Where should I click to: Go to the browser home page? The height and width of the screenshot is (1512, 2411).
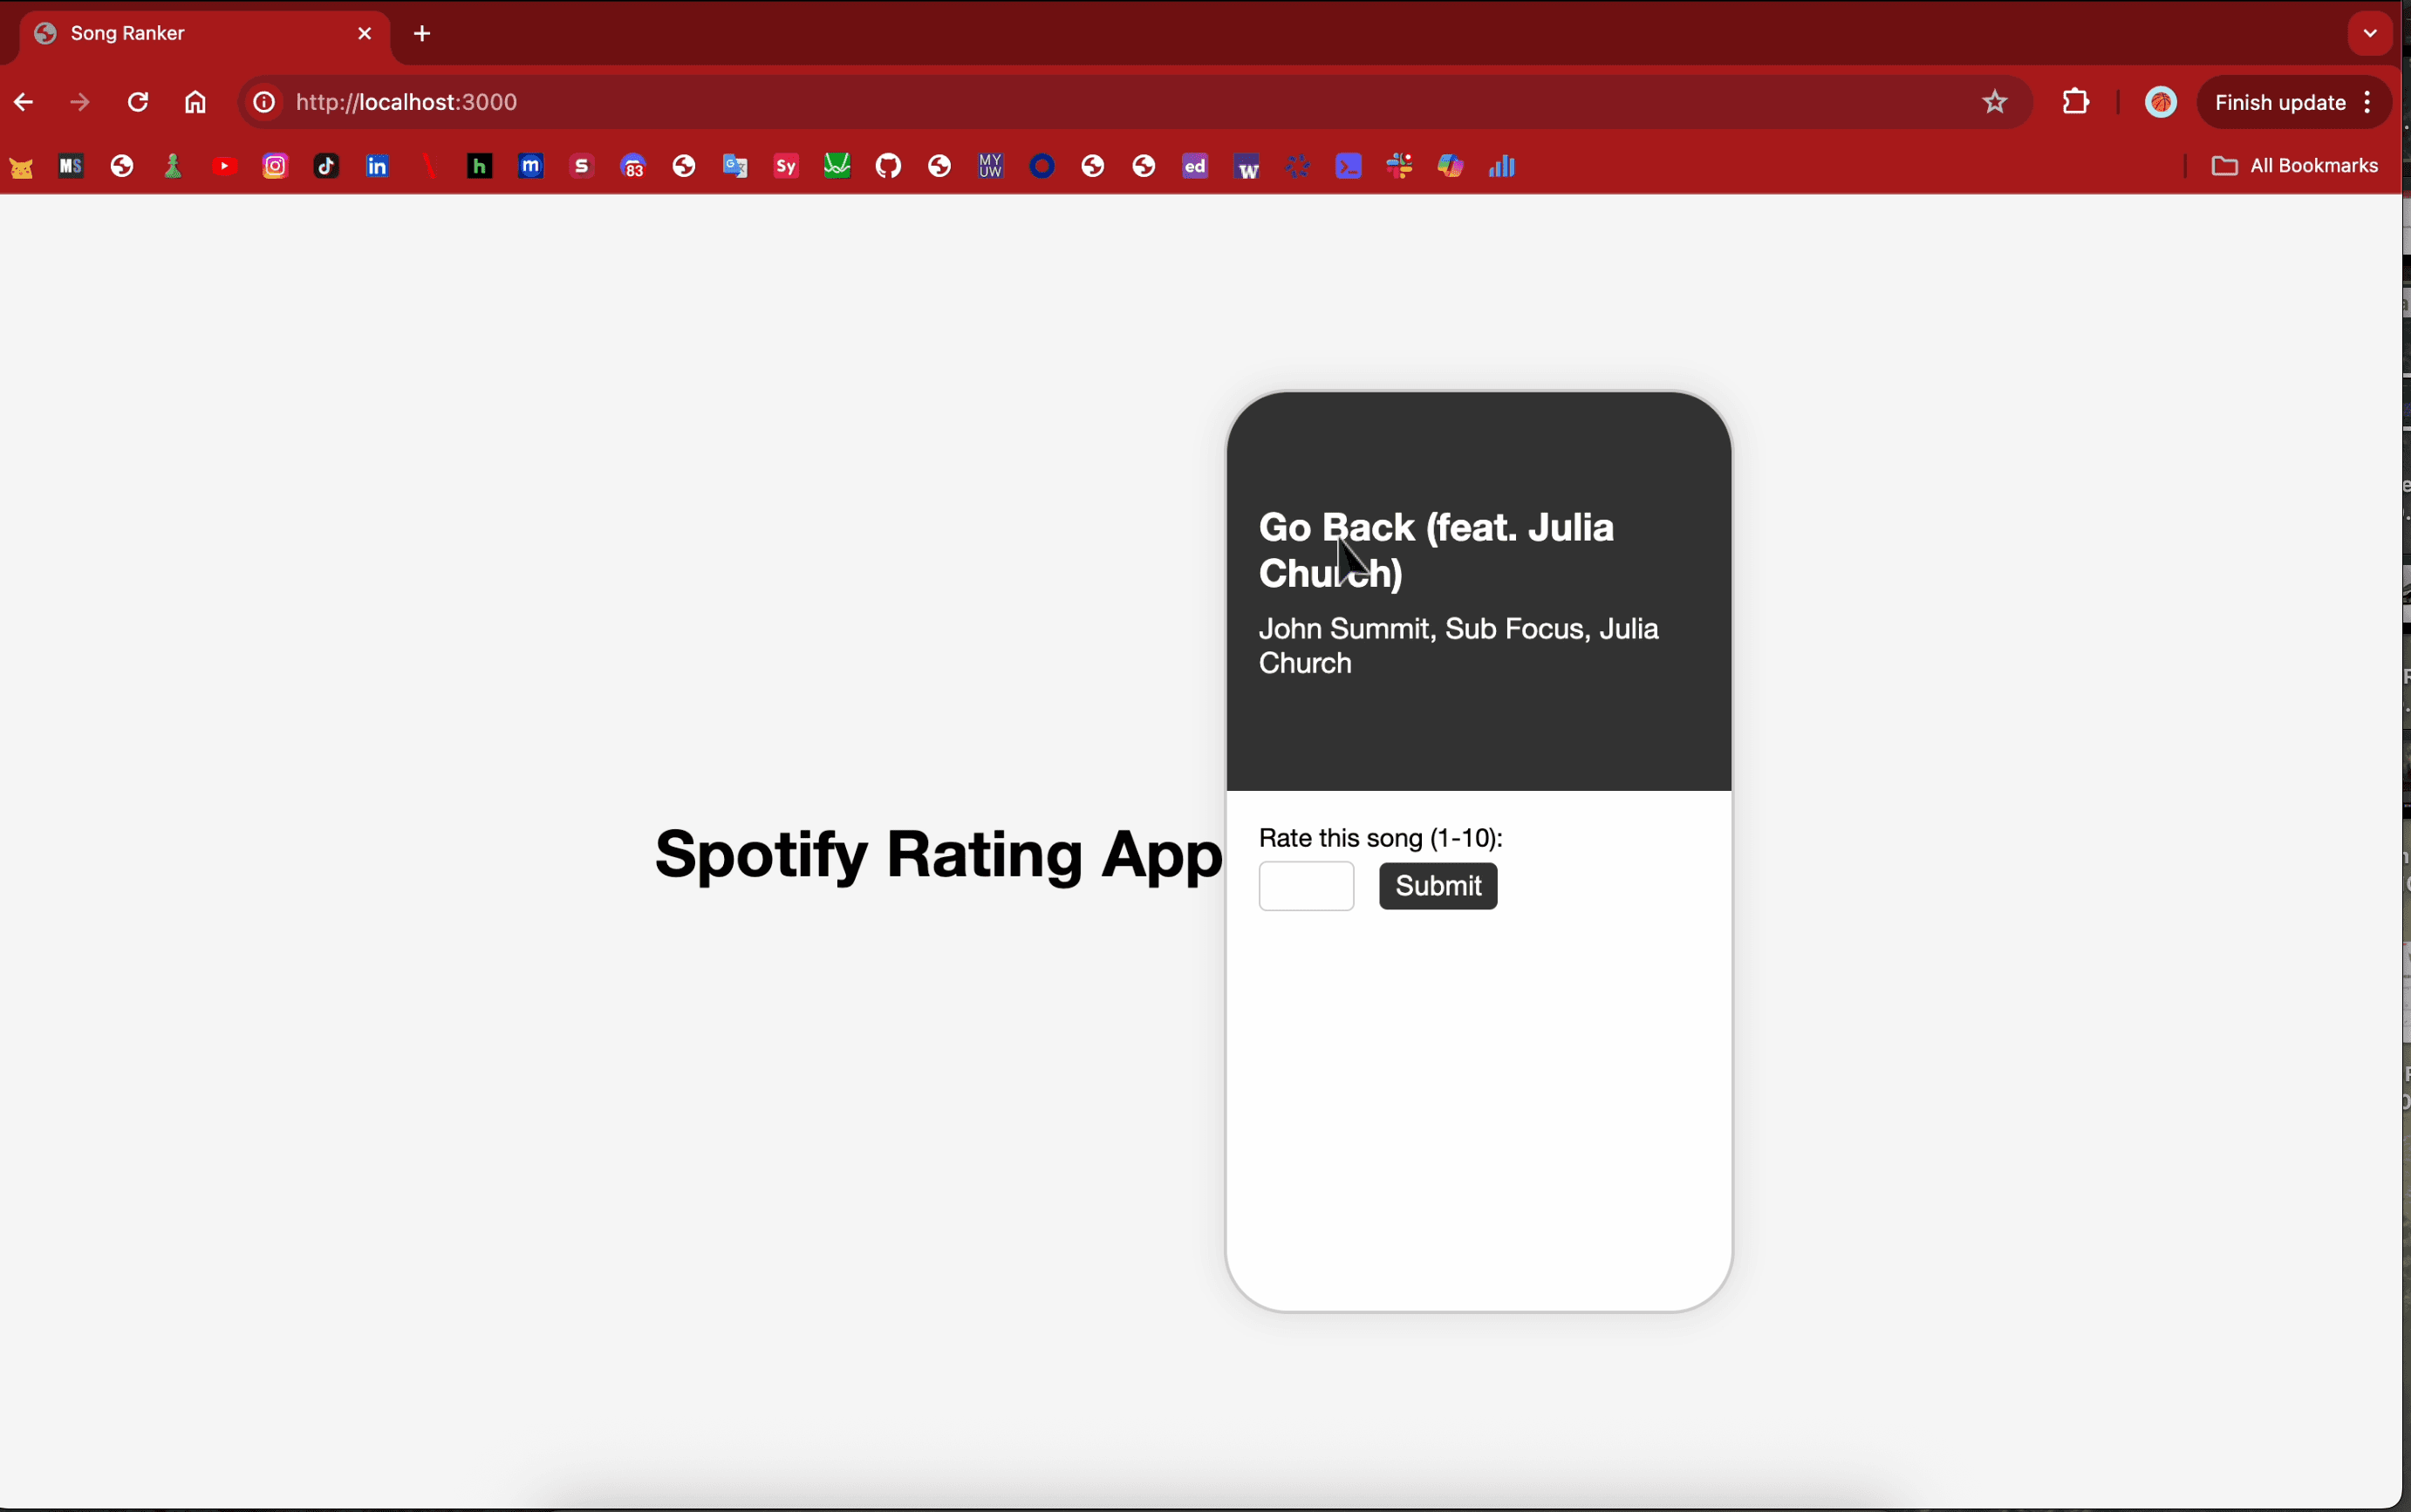(x=195, y=102)
